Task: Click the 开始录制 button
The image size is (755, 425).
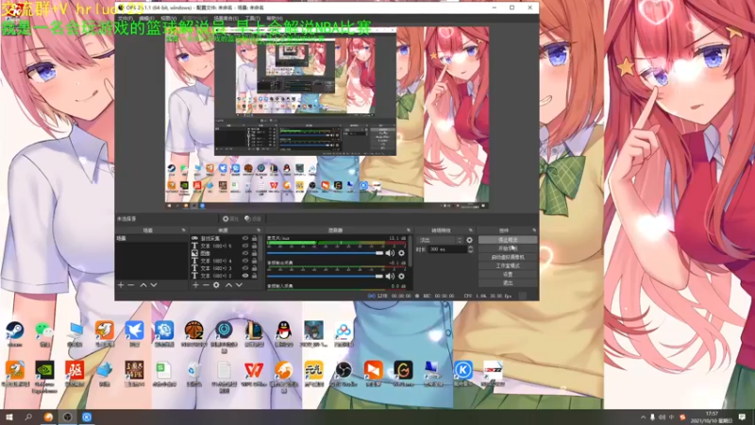Action: (508, 248)
